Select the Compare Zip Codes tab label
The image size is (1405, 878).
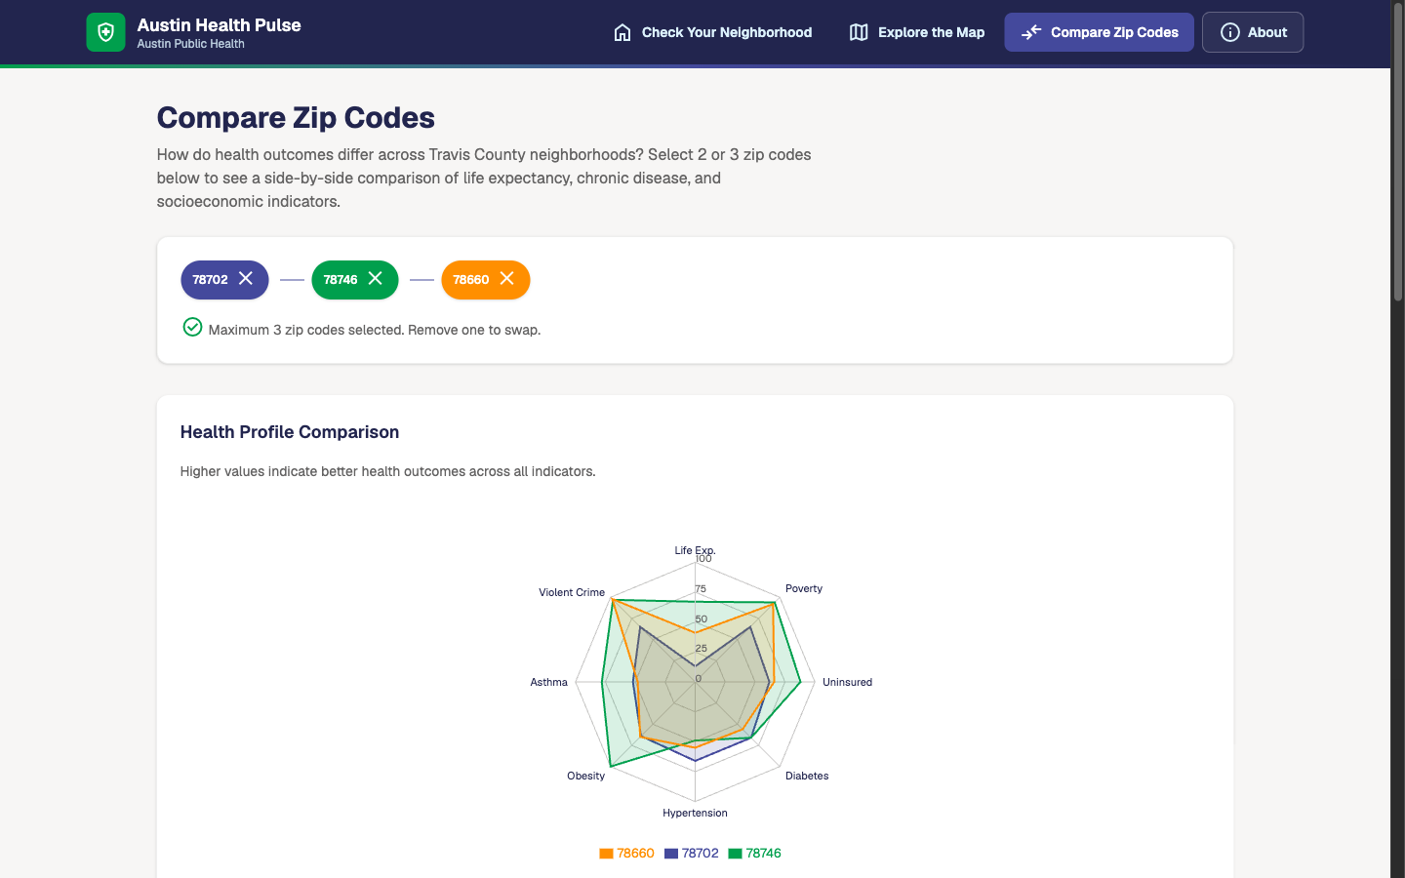tap(1114, 32)
